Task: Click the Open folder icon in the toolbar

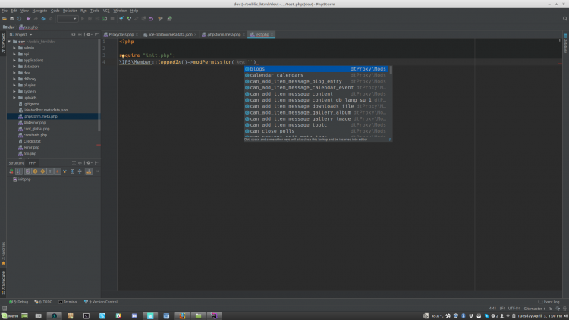Action: pyautogui.click(x=5, y=19)
